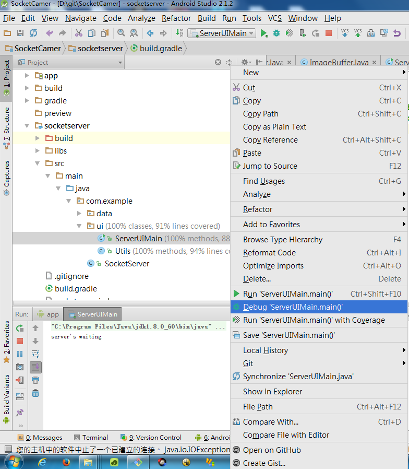Toggle the 1: Project tool window
Viewport: 409px width, 469px height.
tap(6, 77)
